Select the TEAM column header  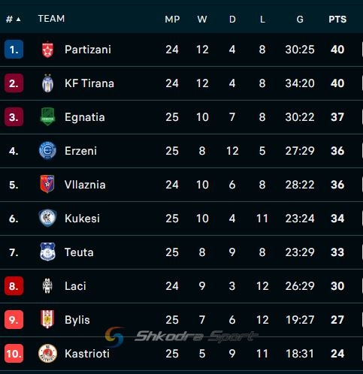pos(51,19)
